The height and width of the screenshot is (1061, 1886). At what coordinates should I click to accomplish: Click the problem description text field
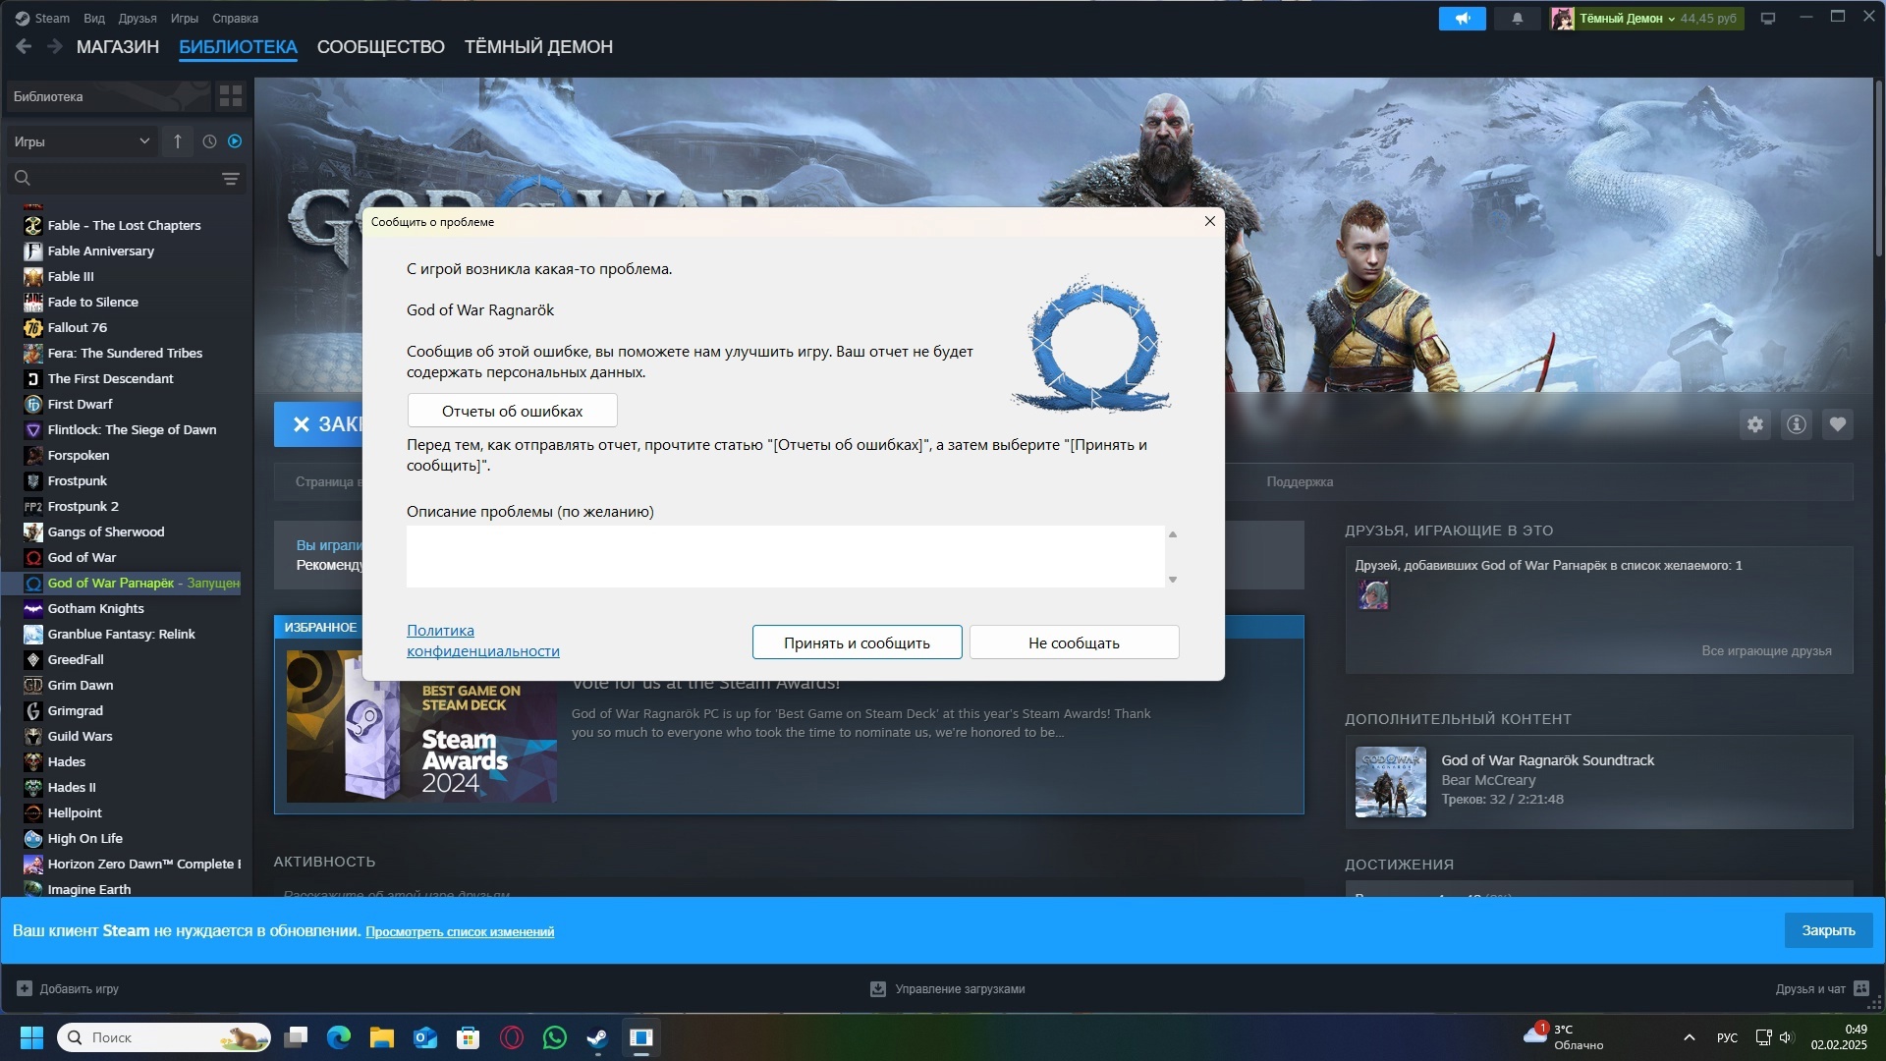(785, 556)
